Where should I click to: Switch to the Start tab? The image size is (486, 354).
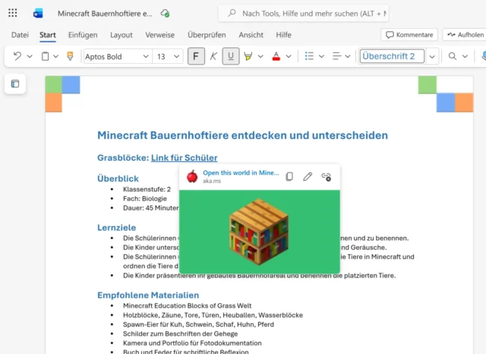(47, 35)
